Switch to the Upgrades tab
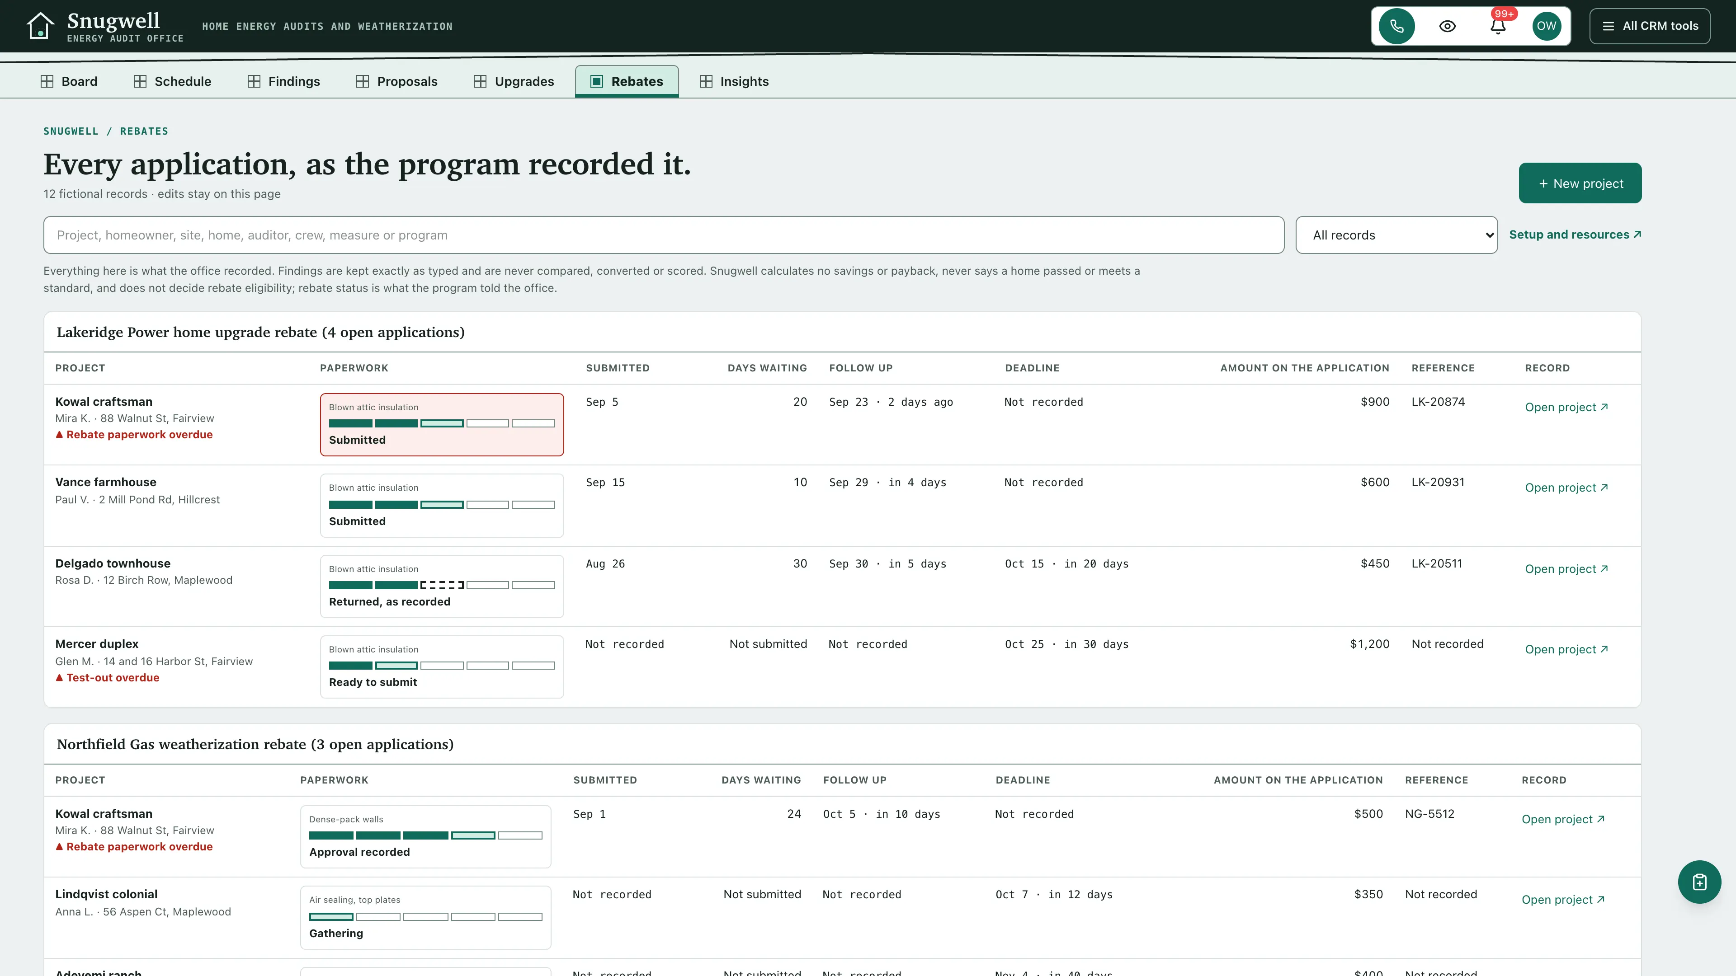This screenshot has width=1736, height=976. [x=514, y=81]
